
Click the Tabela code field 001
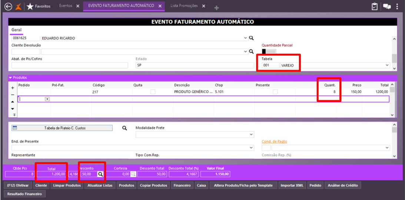270,65
